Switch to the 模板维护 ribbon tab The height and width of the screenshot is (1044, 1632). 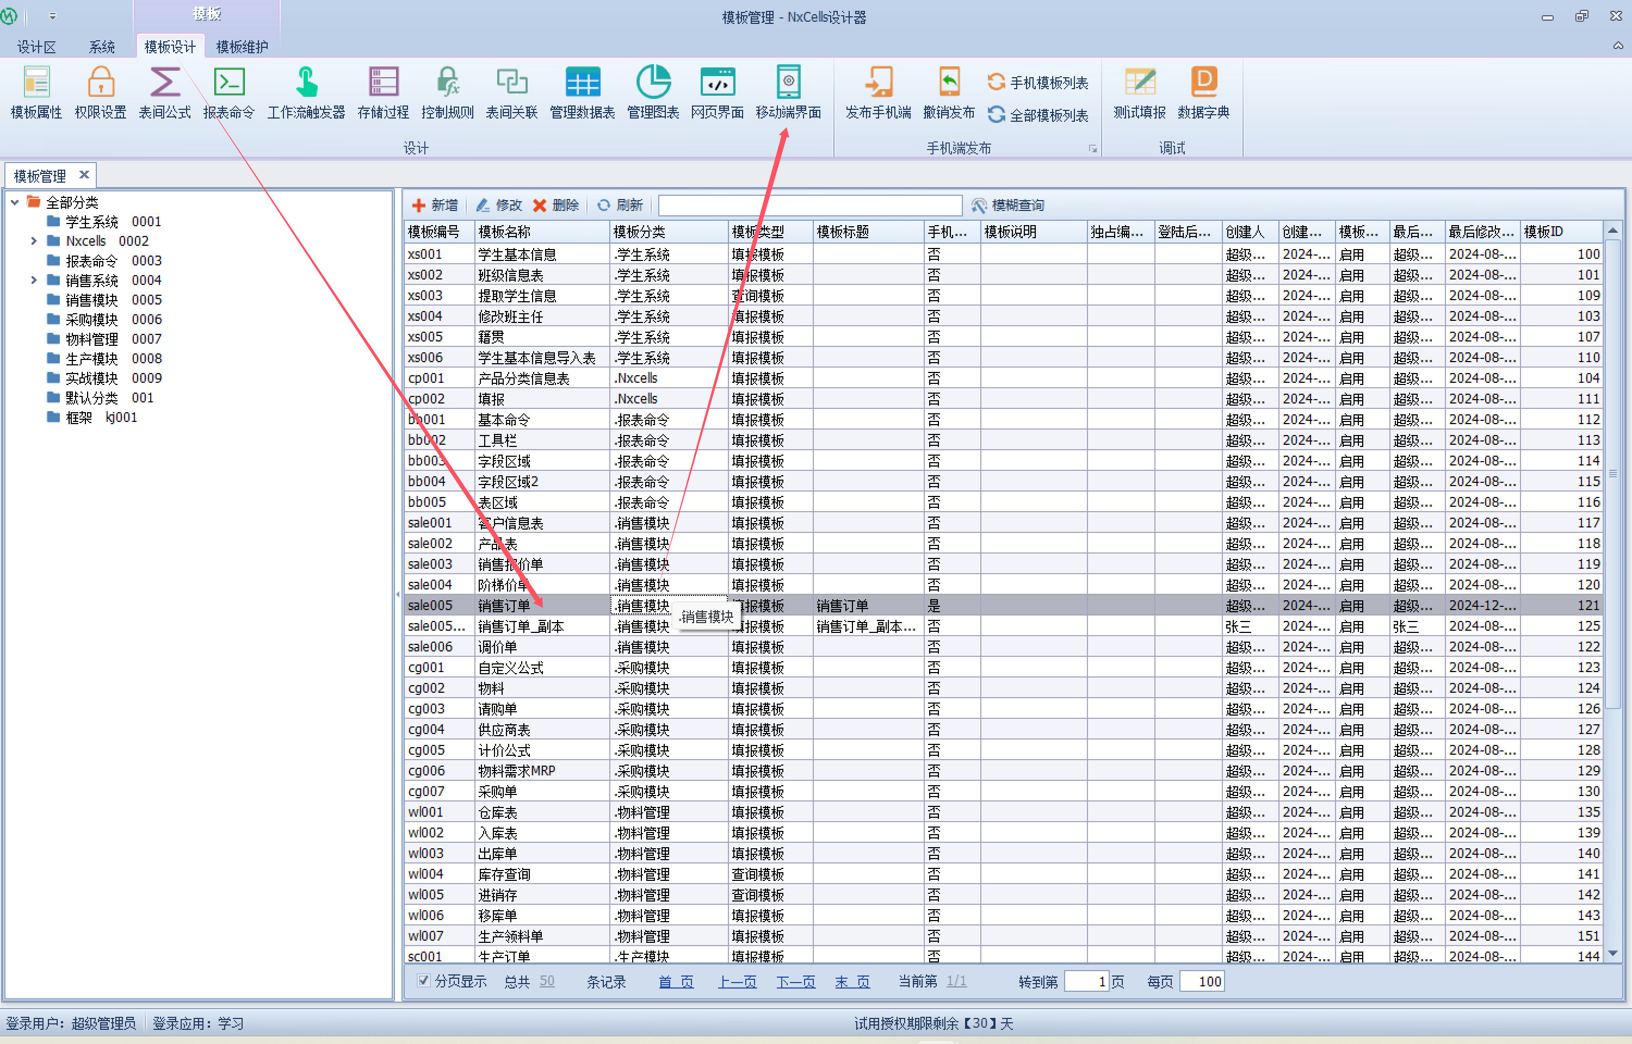pyautogui.click(x=242, y=47)
